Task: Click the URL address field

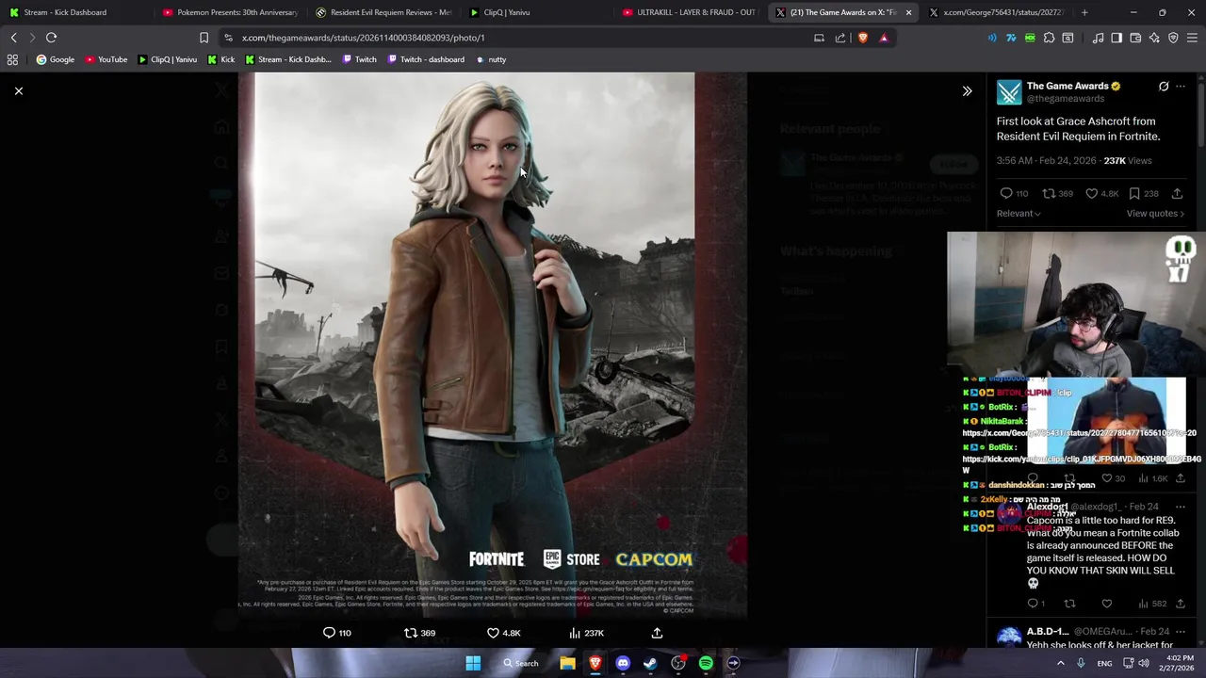Action: 518,38
